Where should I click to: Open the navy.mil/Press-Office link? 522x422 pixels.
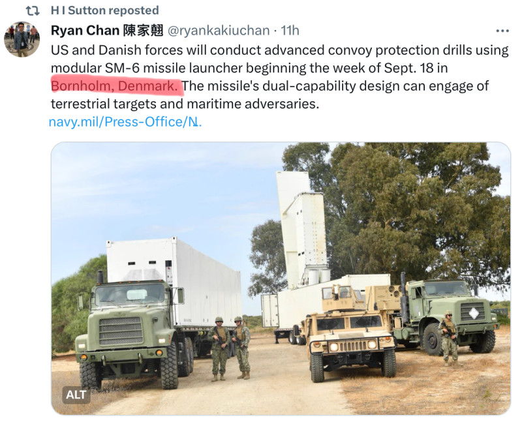click(125, 122)
